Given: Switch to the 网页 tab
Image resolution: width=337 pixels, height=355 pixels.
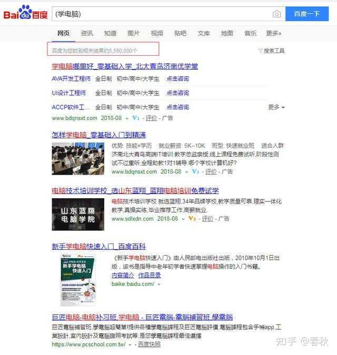Looking at the screenshot, I should 63,33.
